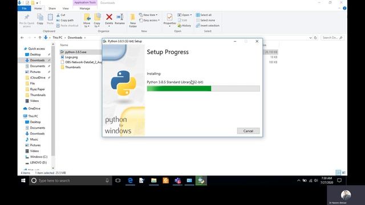Click the Back navigation arrow
This screenshot has width=365, height=205.
tap(22, 38)
